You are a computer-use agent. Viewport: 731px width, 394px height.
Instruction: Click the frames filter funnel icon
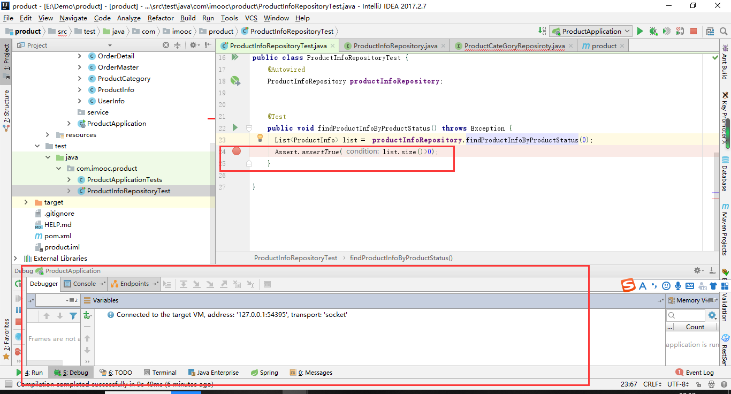73,316
